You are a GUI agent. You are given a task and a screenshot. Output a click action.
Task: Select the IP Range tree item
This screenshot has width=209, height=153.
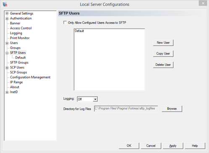[16, 82]
